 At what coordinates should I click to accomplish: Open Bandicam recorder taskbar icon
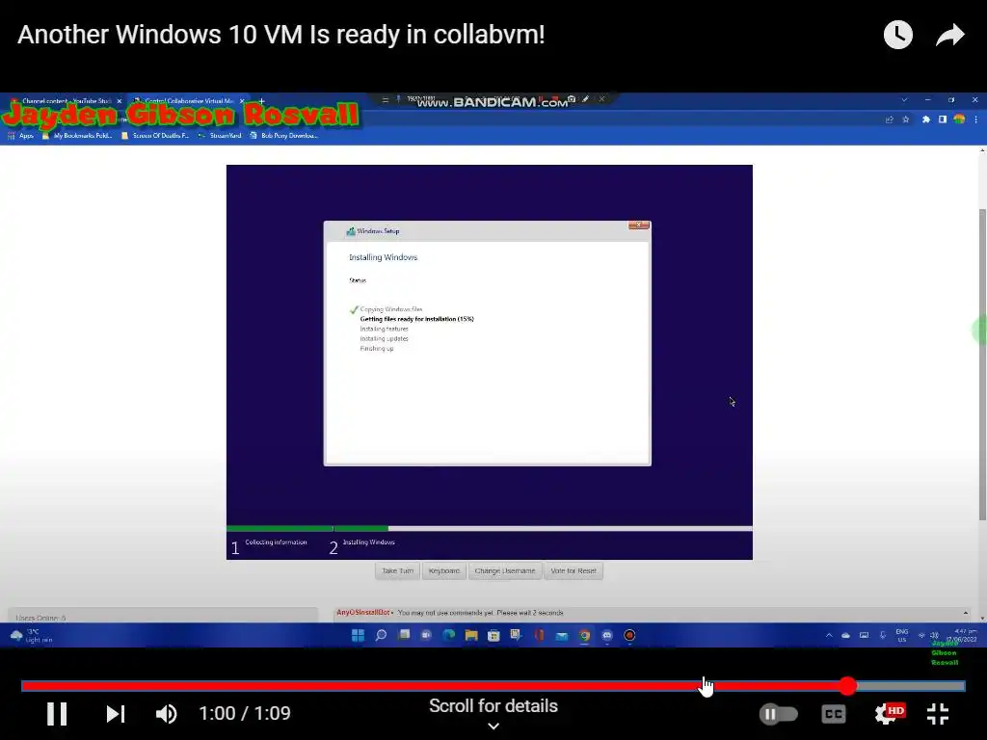629,636
